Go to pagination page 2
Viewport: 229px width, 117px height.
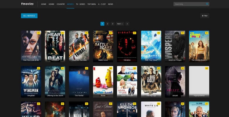pos(108,24)
